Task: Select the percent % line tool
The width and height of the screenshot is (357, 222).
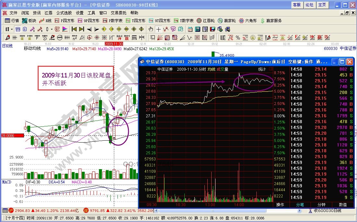Action: 238,38
